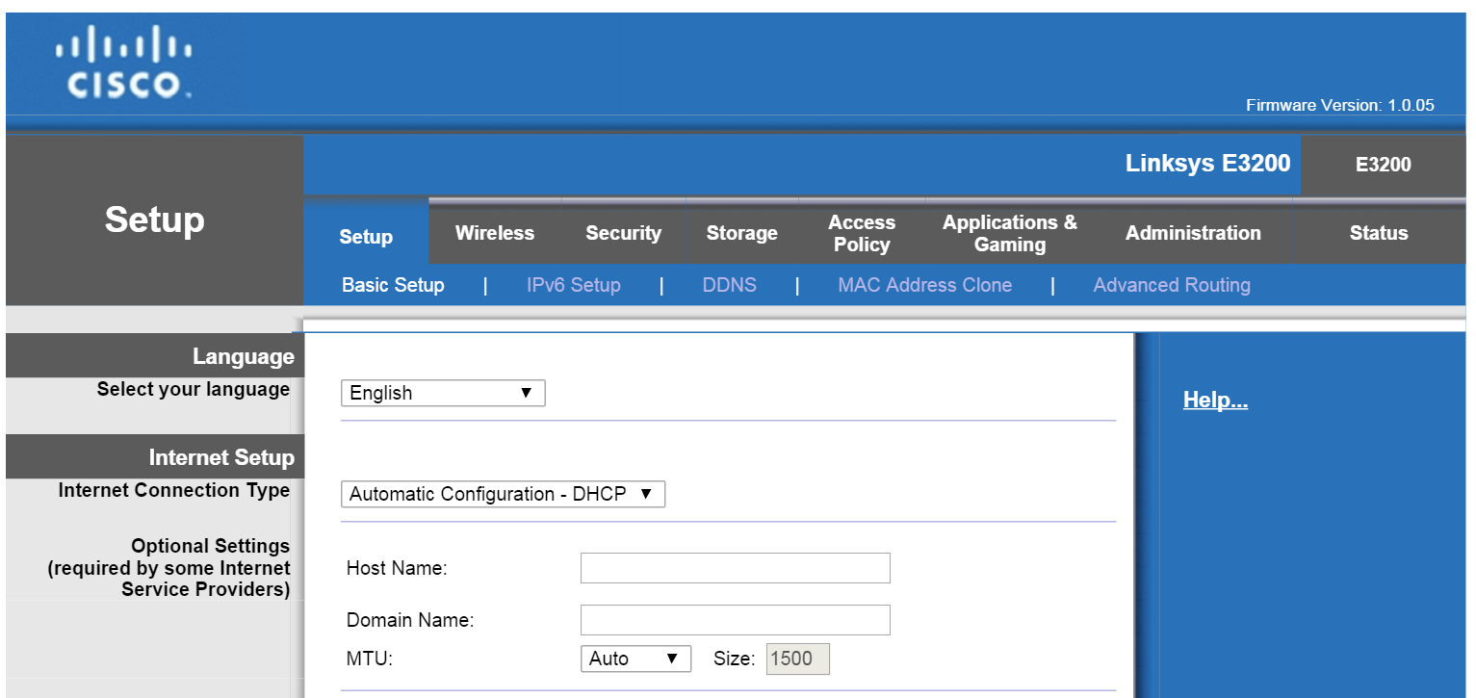Open the Storage tab
Screen dimensions: 1476x698
coord(741,233)
